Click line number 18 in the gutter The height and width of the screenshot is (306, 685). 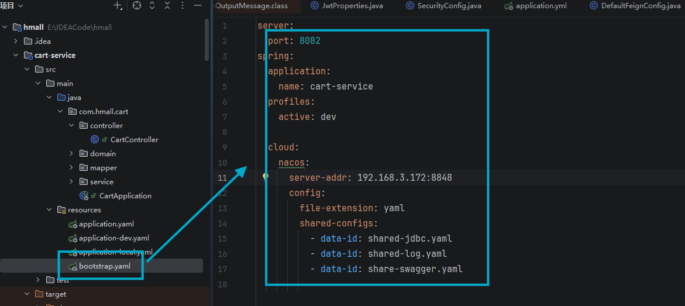click(x=222, y=284)
